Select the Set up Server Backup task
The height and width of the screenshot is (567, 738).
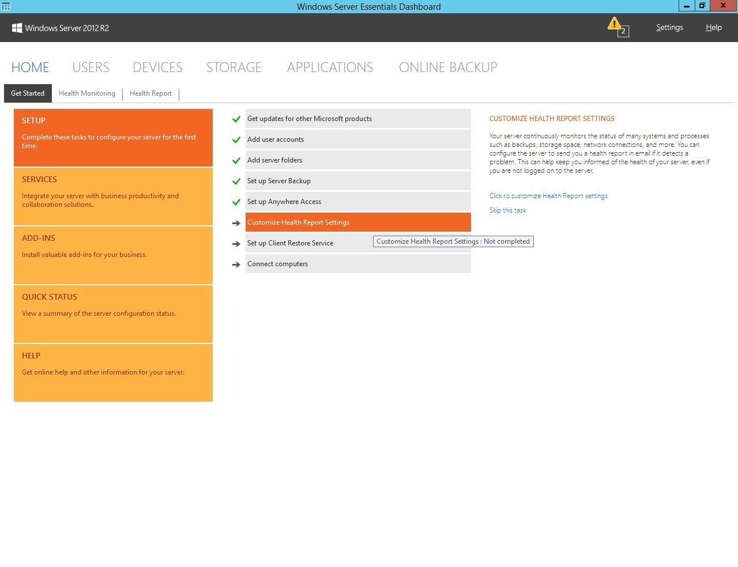(358, 181)
